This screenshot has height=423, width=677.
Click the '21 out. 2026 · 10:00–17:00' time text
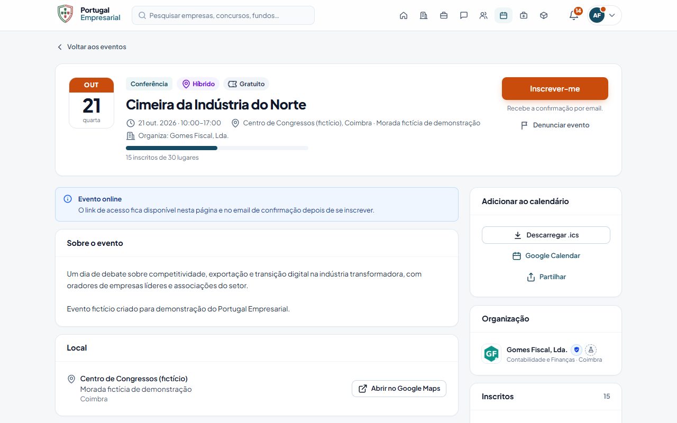tap(179, 123)
